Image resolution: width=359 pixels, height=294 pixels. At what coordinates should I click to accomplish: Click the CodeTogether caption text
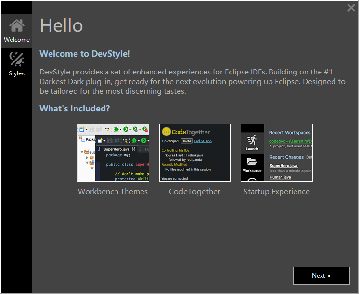(x=194, y=192)
